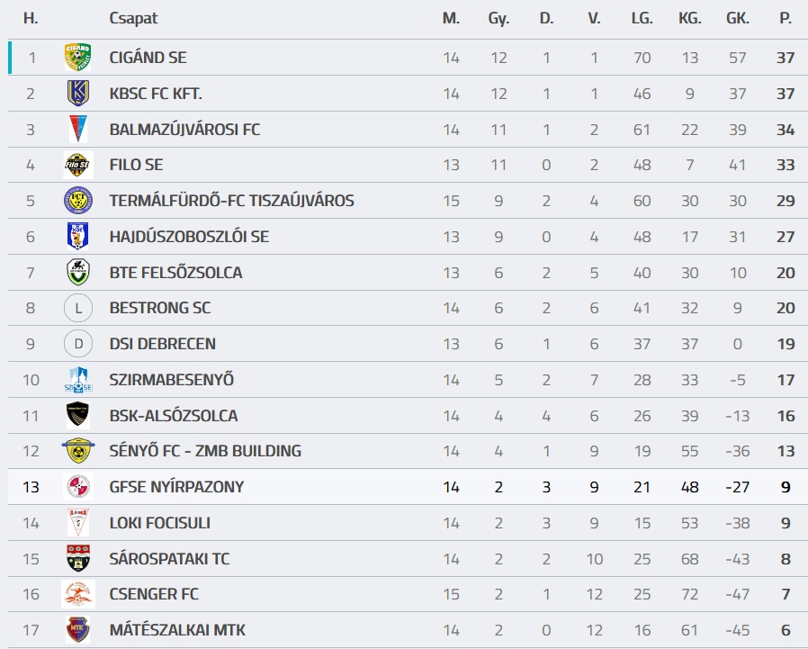Click the KBSC FC Kft. crest icon
The height and width of the screenshot is (649, 808).
pyautogui.click(x=78, y=94)
